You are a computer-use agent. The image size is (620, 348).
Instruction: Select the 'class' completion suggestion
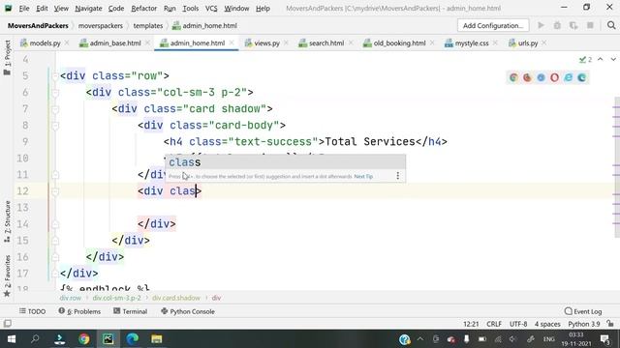285,162
